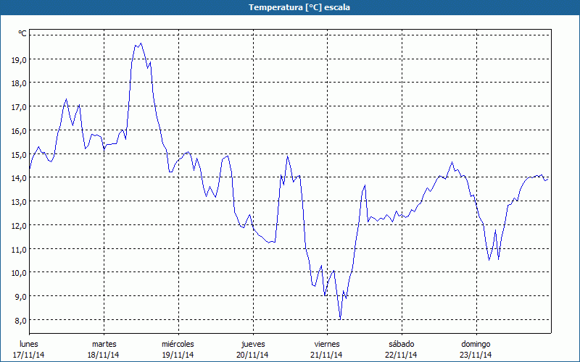Click the "lunes" day label
Screen dimensions: 580x362
point(29,344)
